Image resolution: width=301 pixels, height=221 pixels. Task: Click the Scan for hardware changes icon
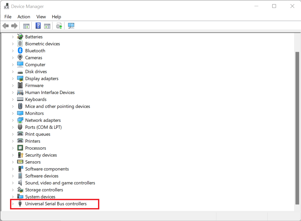click(71, 26)
